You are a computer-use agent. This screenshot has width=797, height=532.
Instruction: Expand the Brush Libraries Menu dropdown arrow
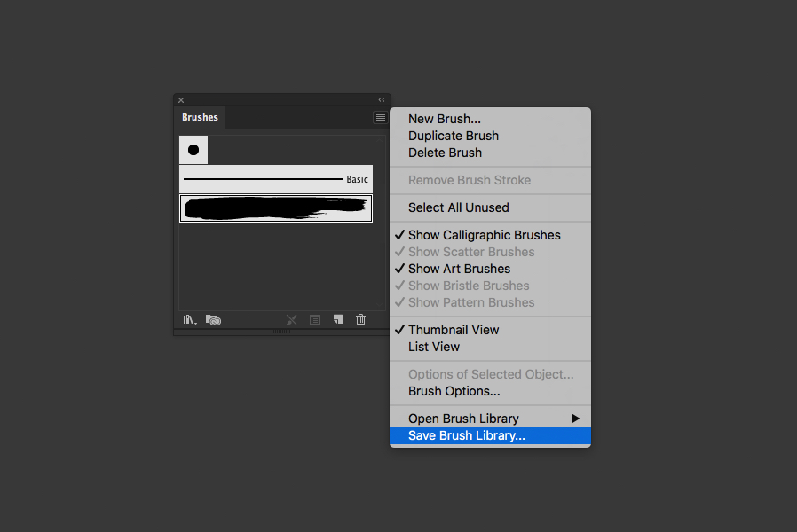(195, 322)
